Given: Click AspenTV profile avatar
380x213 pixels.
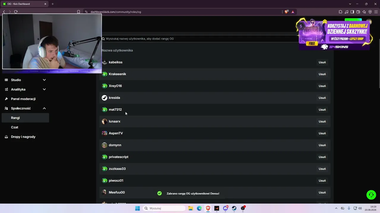Looking at the screenshot, I should [104, 133].
